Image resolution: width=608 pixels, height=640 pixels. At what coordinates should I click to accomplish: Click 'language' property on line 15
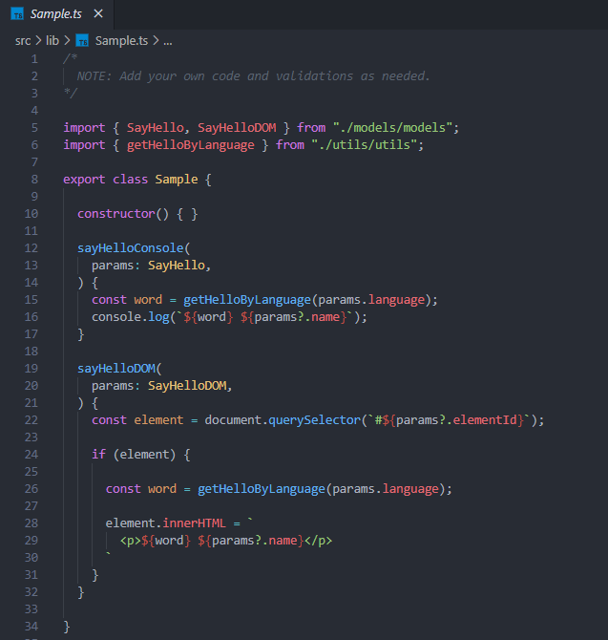396,300
